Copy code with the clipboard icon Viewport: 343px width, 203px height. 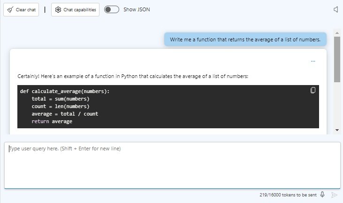coord(313,90)
